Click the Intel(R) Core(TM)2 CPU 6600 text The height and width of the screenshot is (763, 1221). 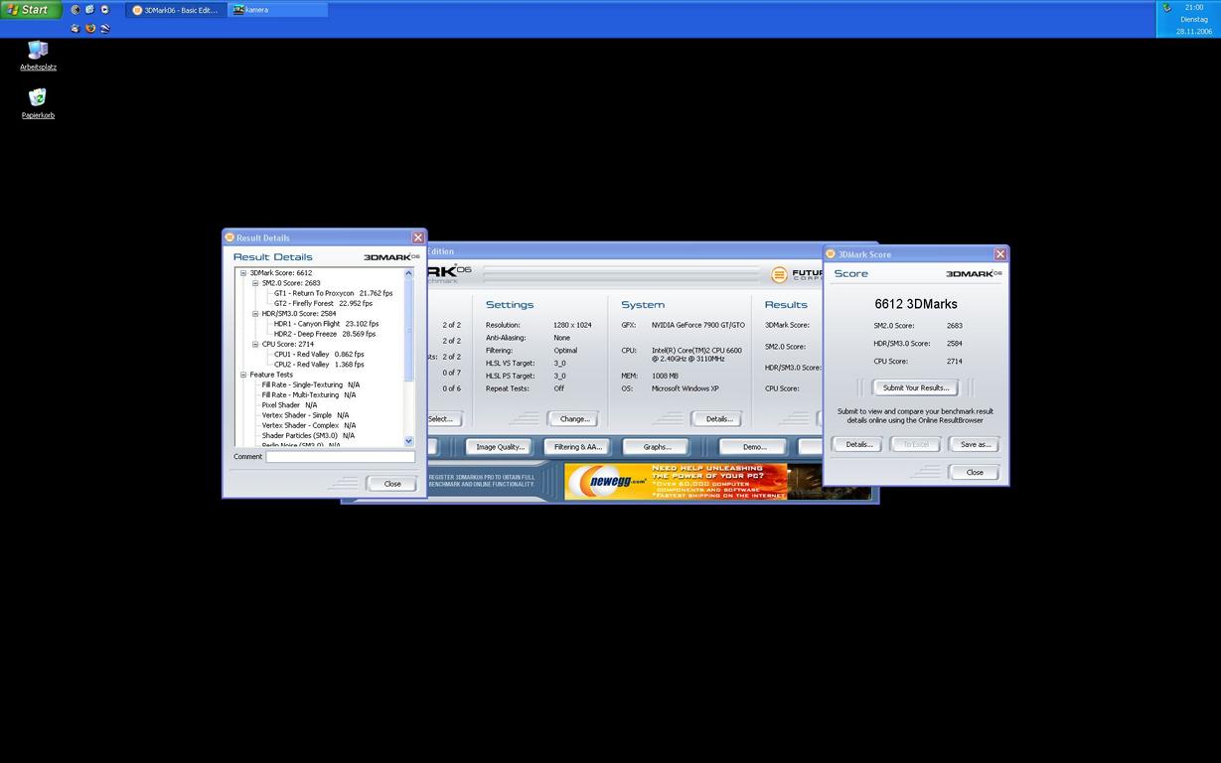696,350
